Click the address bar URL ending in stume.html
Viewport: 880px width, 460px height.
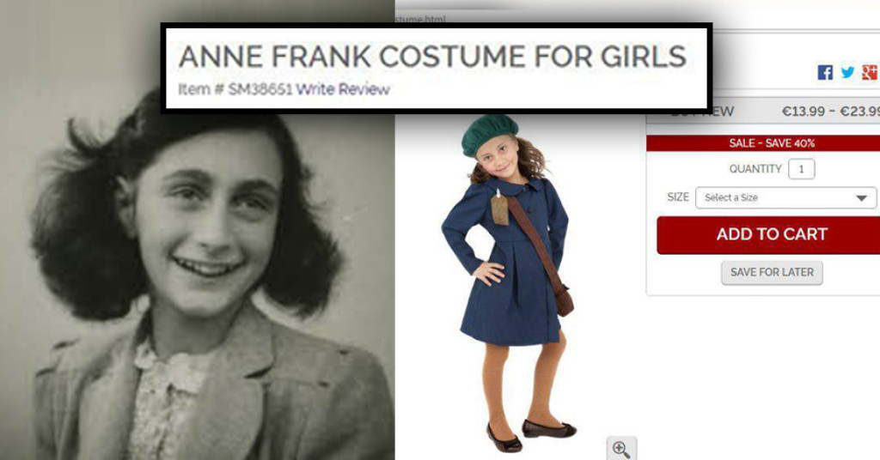click(419, 20)
